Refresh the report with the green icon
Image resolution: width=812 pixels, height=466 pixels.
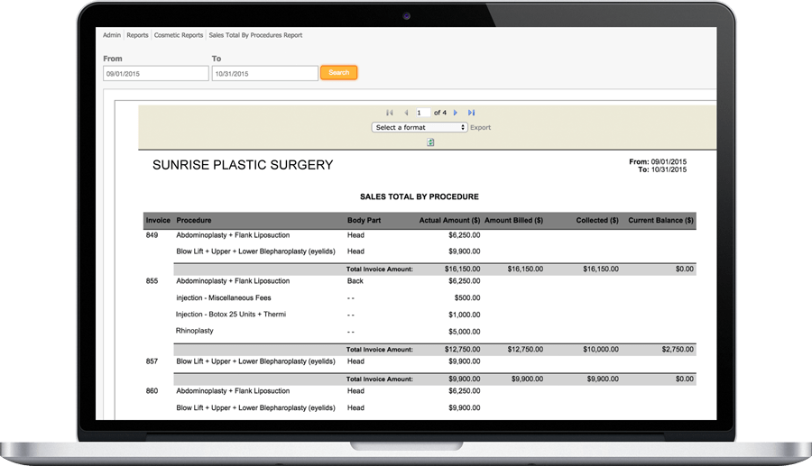pyautogui.click(x=430, y=142)
